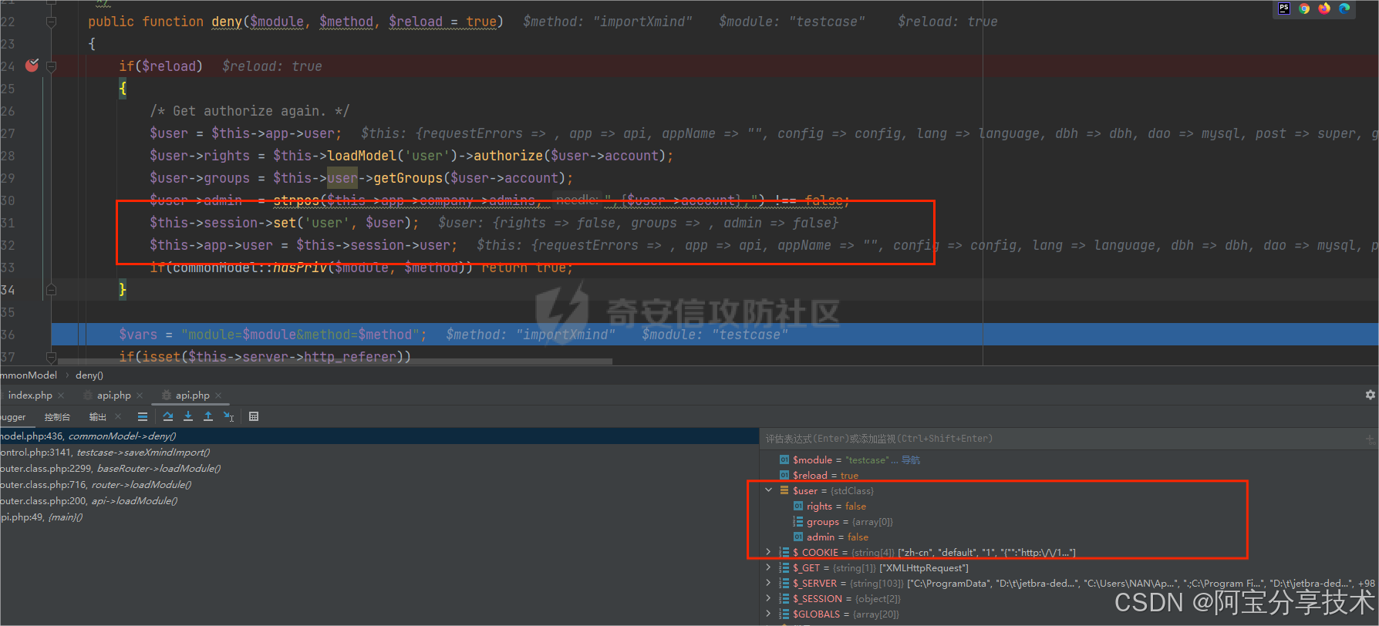The height and width of the screenshot is (626, 1379).
Task: Click the Step Into debug icon
Action: (x=188, y=416)
